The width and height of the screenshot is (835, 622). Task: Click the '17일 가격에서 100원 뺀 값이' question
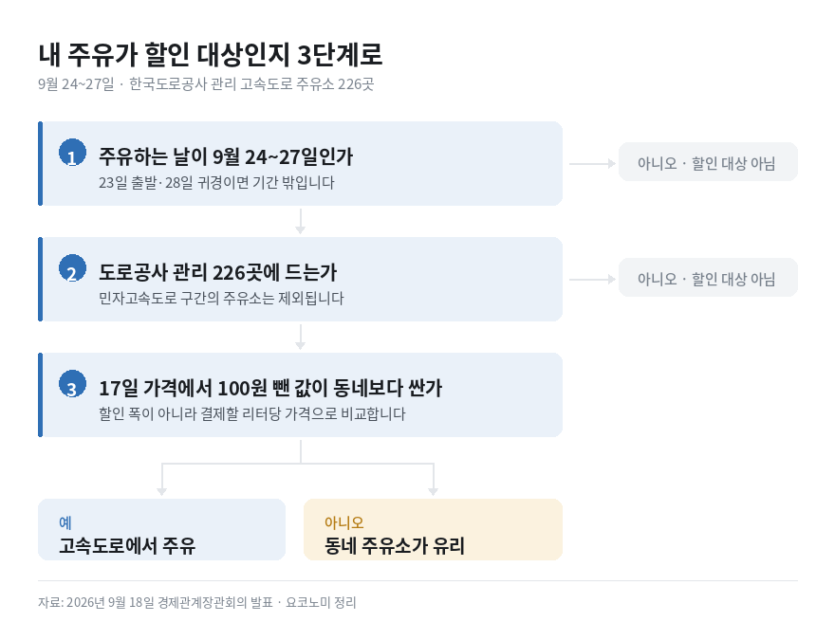pyautogui.click(x=270, y=388)
